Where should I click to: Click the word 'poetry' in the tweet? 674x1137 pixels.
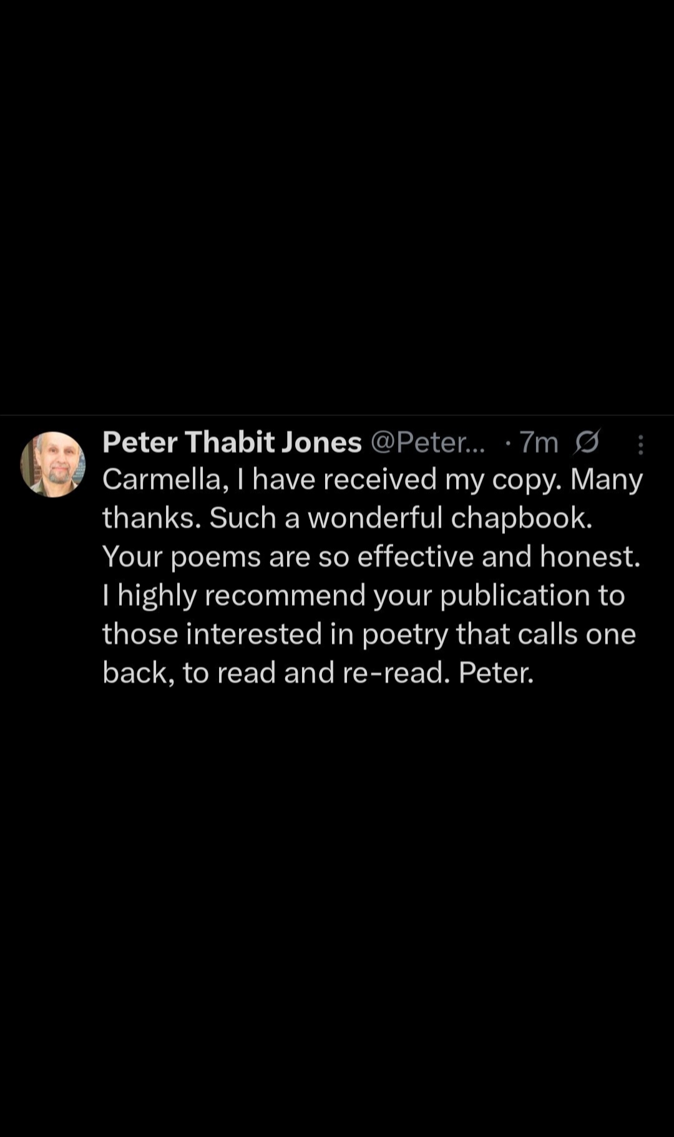405,634
